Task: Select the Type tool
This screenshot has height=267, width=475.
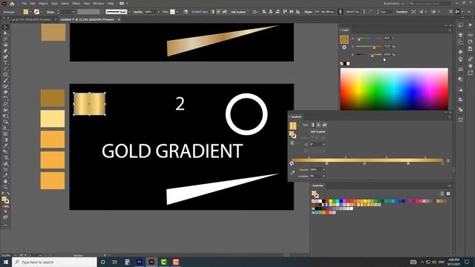Action: (5, 62)
